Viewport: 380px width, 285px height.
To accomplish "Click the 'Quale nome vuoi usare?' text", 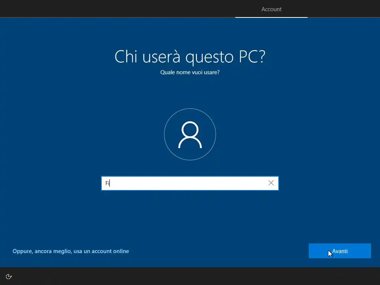I will (x=190, y=72).
